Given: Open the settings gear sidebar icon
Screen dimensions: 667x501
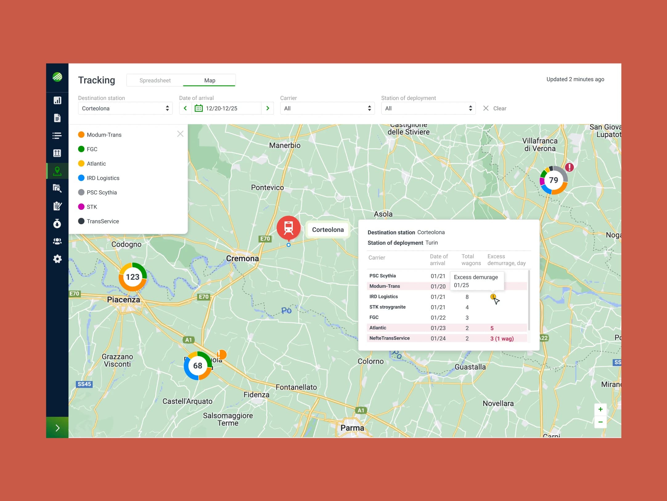Looking at the screenshot, I should (x=57, y=259).
